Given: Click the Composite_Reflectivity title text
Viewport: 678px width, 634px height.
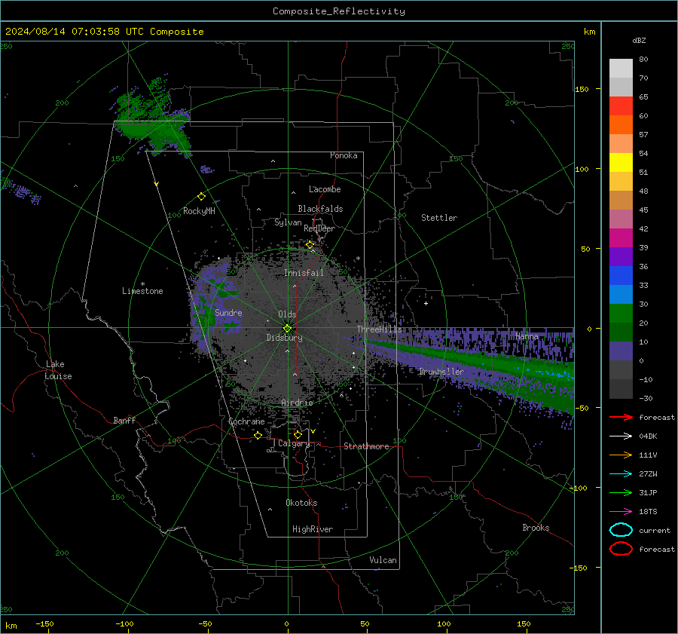Looking at the screenshot, I should click(338, 11).
